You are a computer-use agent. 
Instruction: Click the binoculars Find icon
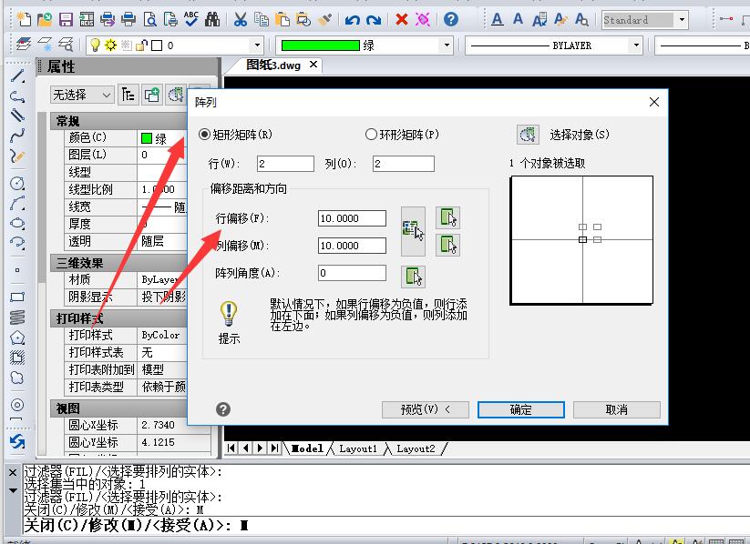(212, 19)
